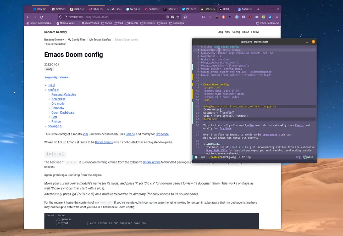Screen dimensions: 343x236
Task: Open the Other Bookmarks folder
Action: tap(267, 23)
